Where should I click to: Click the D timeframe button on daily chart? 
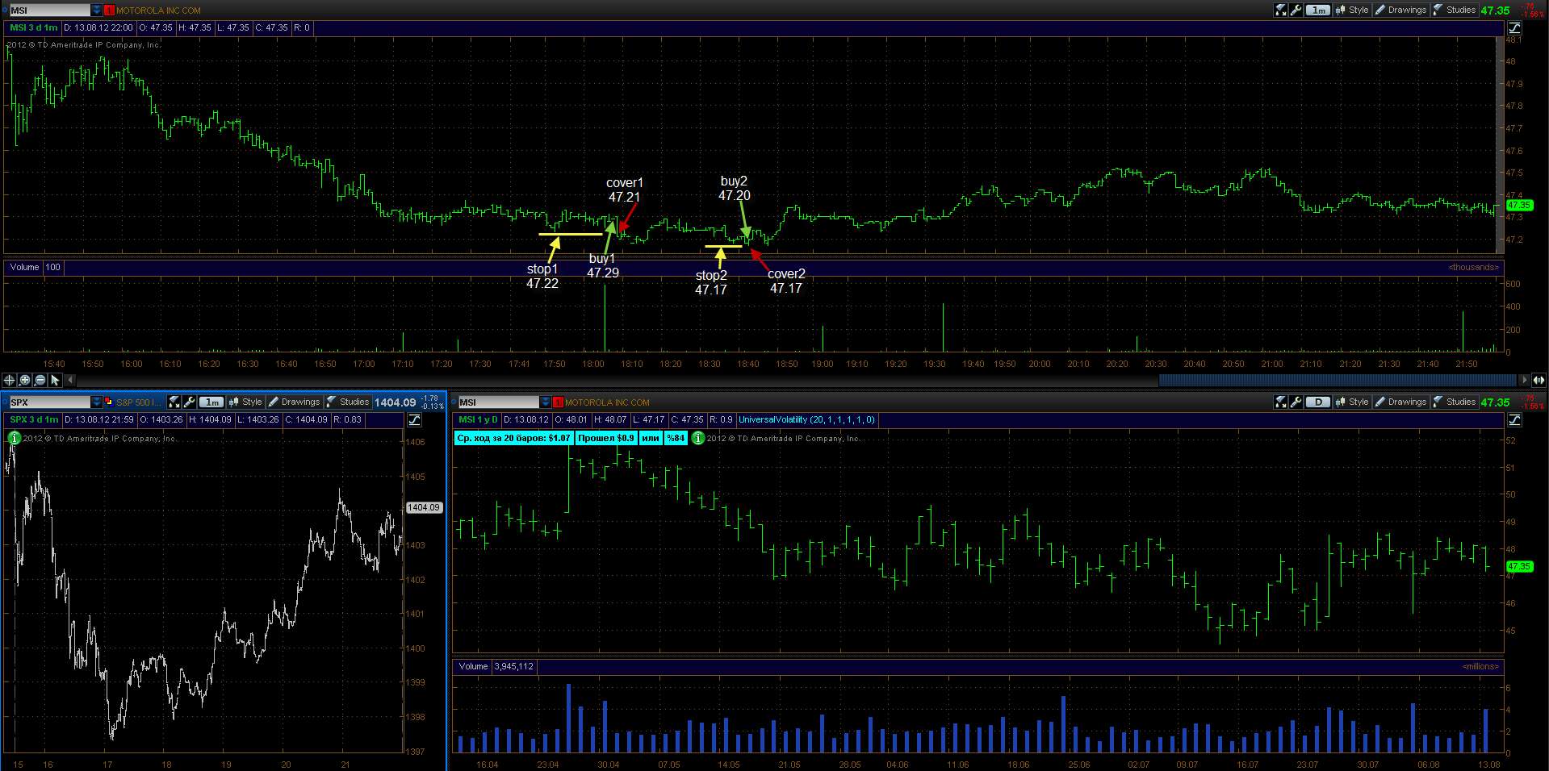click(x=1318, y=402)
